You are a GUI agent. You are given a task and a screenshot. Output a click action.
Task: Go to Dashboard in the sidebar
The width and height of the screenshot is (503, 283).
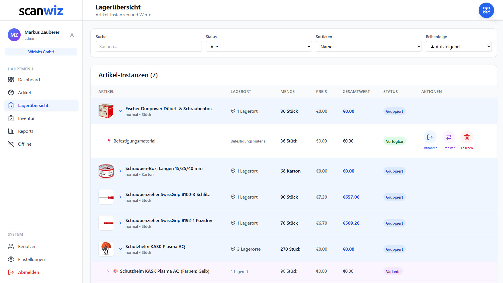click(29, 80)
